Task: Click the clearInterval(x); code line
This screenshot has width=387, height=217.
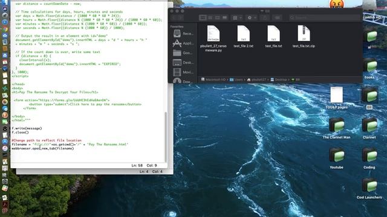Action: click(35, 60)
